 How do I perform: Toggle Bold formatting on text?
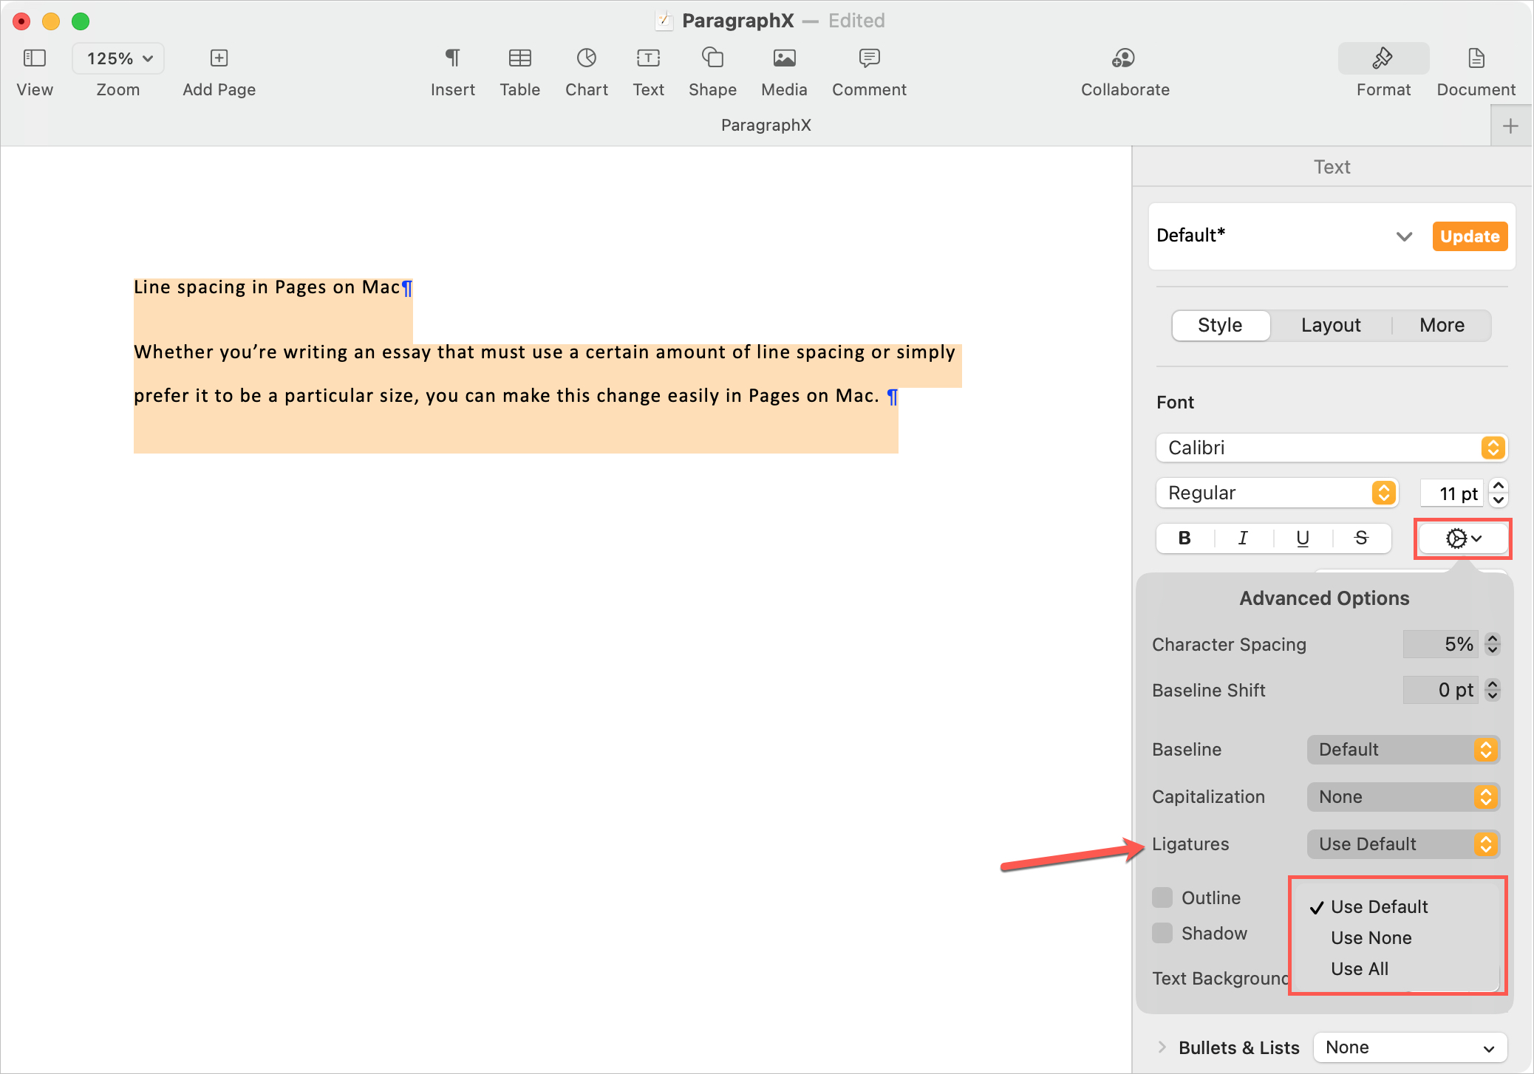click(x=1185, y=538)
